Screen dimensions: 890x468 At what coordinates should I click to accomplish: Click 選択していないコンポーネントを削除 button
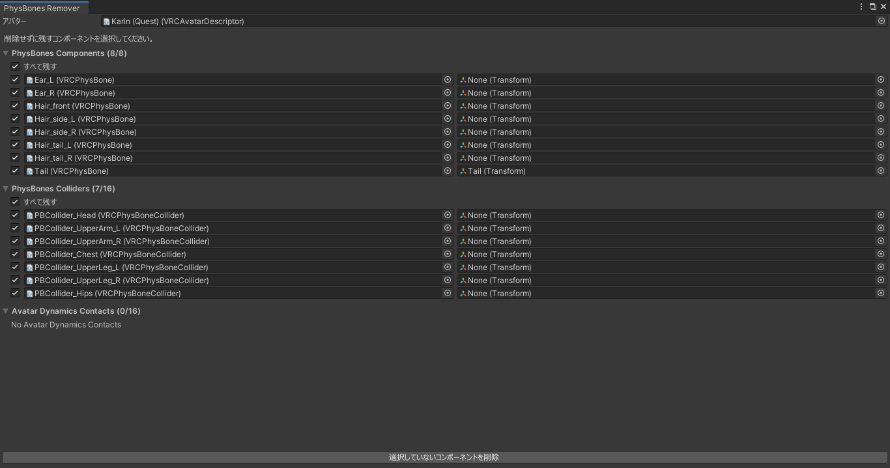(x=444, y=457)
